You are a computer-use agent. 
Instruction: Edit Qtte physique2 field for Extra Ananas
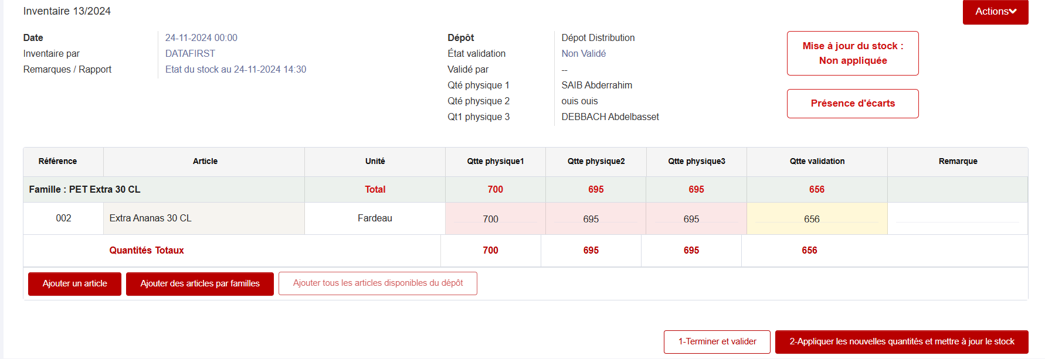[595, 219]
